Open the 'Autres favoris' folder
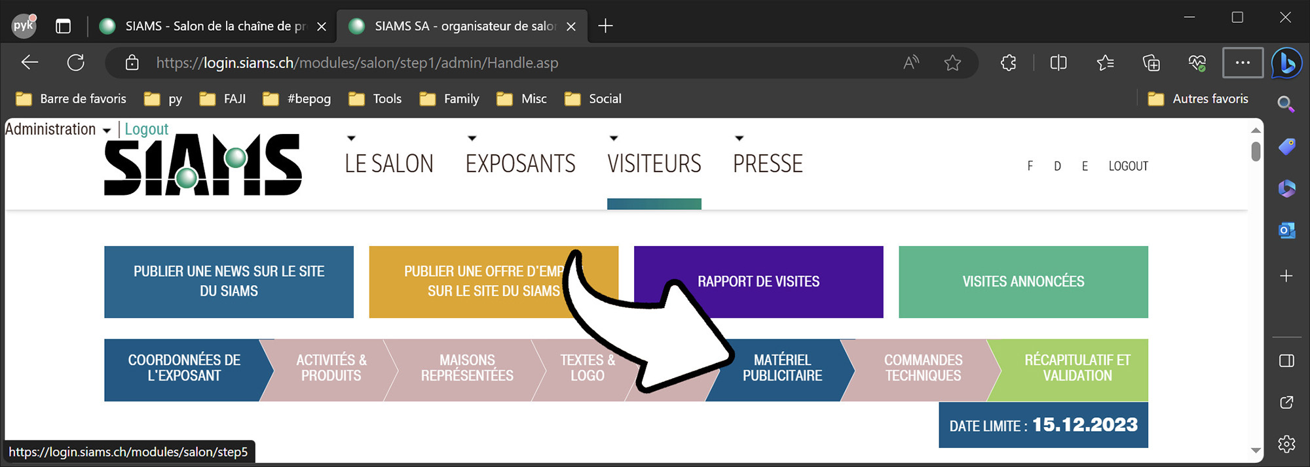Image resolution: width=1310 pixels, height=467 pixels. point(1198,99)
